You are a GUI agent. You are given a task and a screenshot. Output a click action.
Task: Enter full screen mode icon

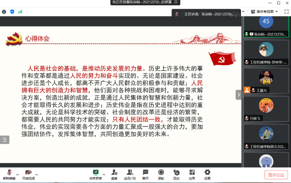coord(286,11)
